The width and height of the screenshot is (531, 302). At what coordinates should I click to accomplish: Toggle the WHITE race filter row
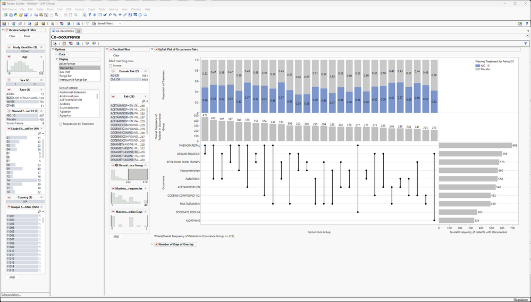click(x=25, y=102)
